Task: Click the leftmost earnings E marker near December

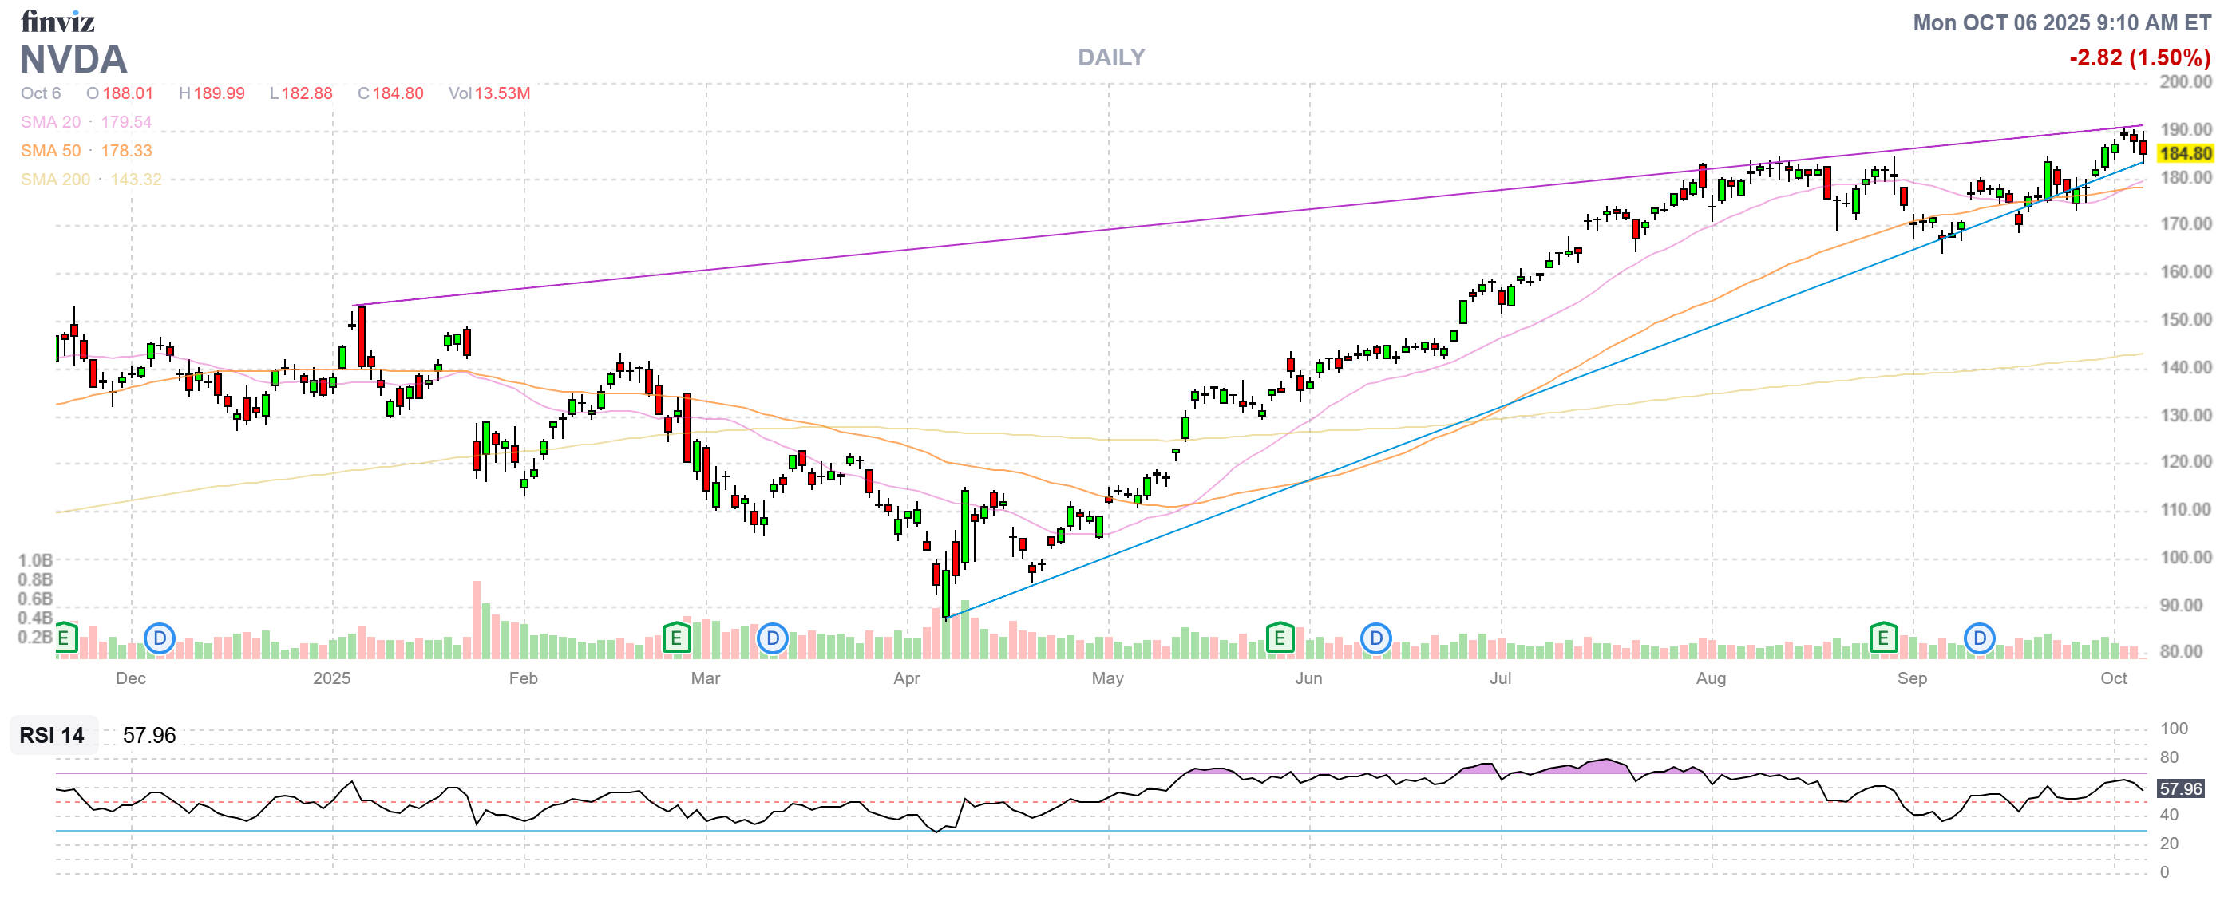Action: [x=64, y=639]
